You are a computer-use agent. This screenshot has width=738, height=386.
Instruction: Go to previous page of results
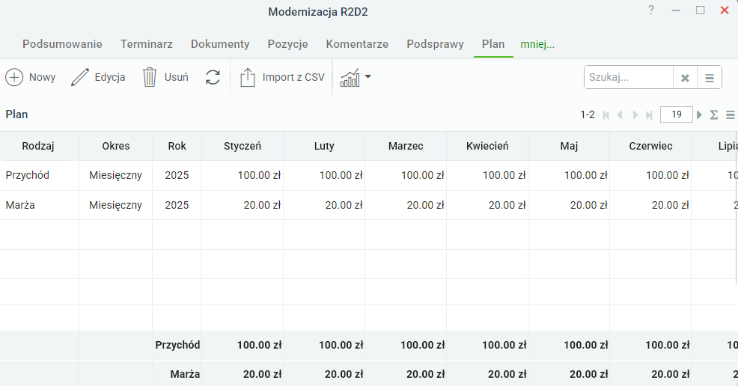click(620, 114)
